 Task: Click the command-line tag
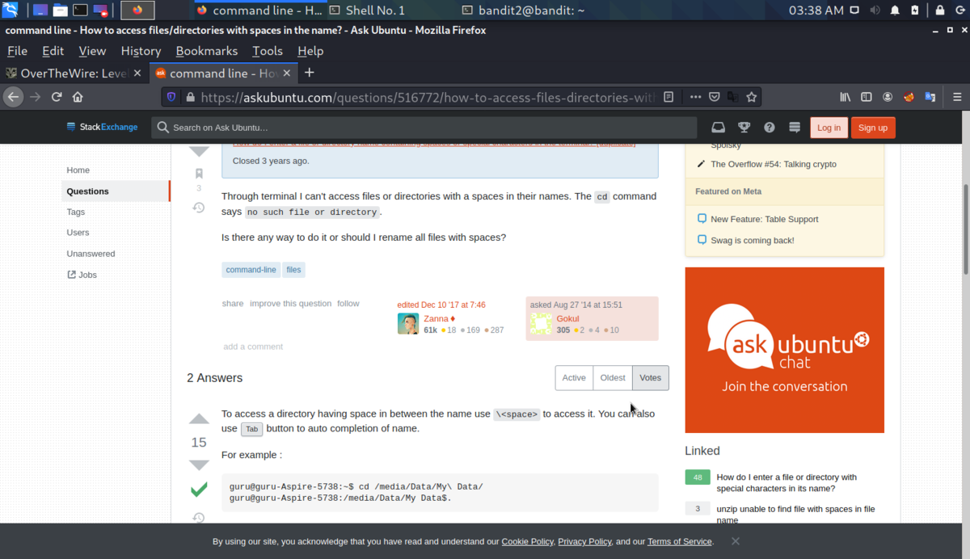tap(251, 270)
